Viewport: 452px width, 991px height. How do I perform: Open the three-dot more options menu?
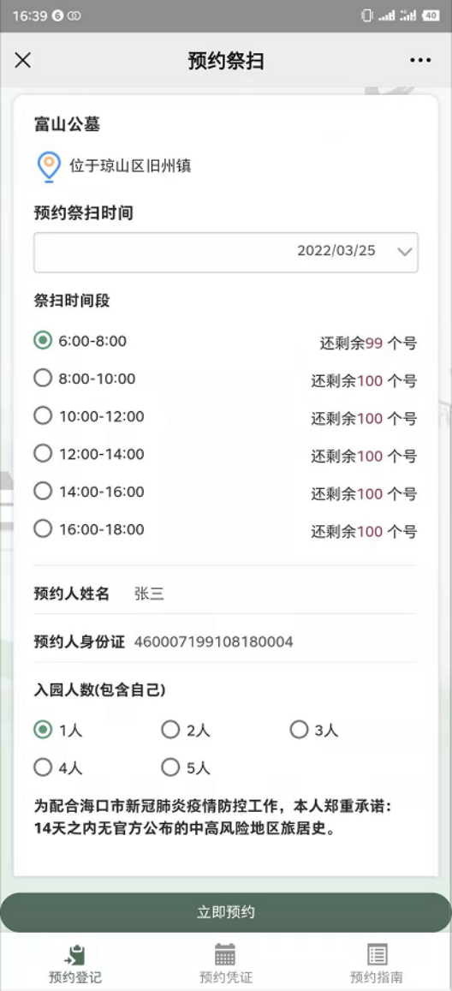(x=420, y=60)
